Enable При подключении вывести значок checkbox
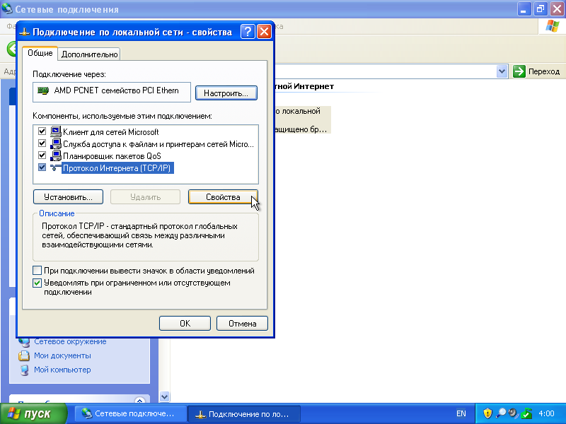The image size is (566, 424). [37, 271]
